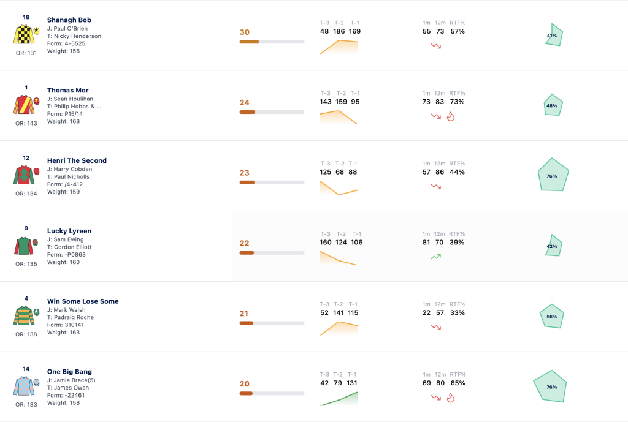Click the flame icon in Thomas Mor's row

point(451,116)
